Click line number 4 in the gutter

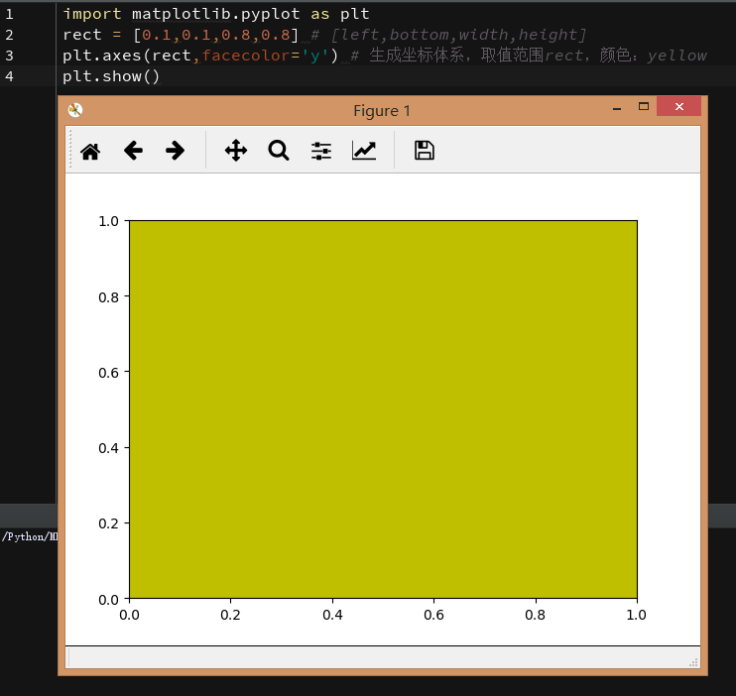click(9, 76)
